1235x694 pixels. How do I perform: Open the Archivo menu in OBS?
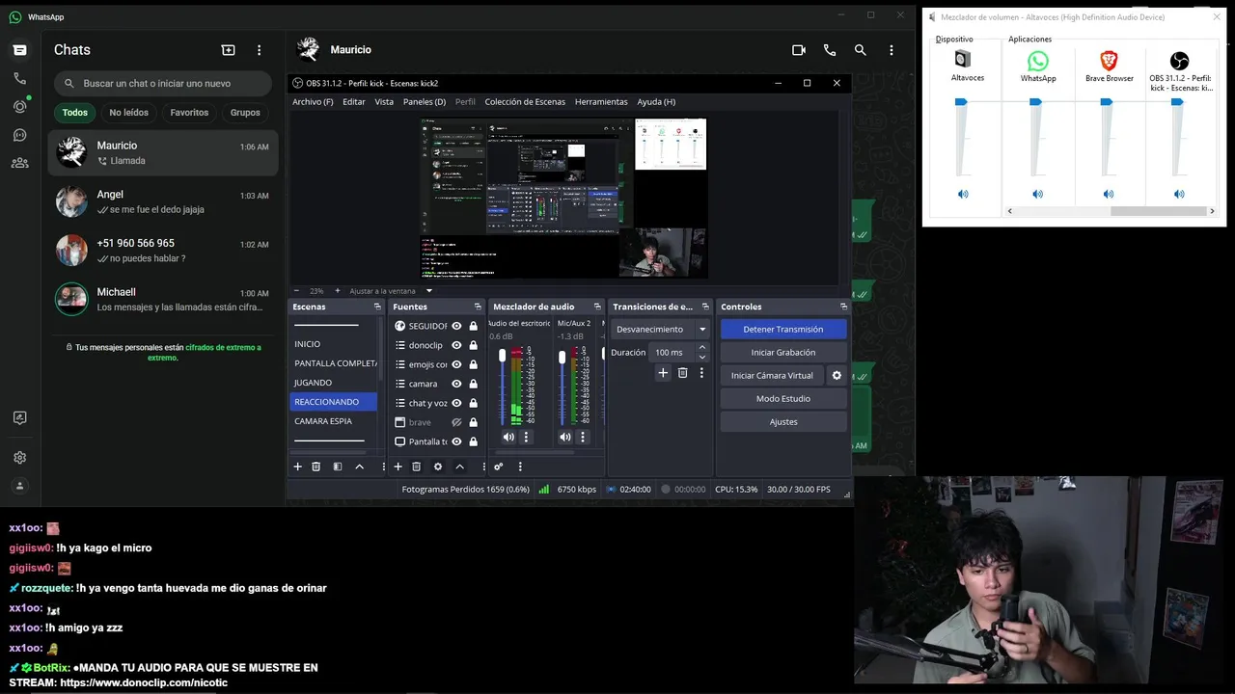point(313,101)
